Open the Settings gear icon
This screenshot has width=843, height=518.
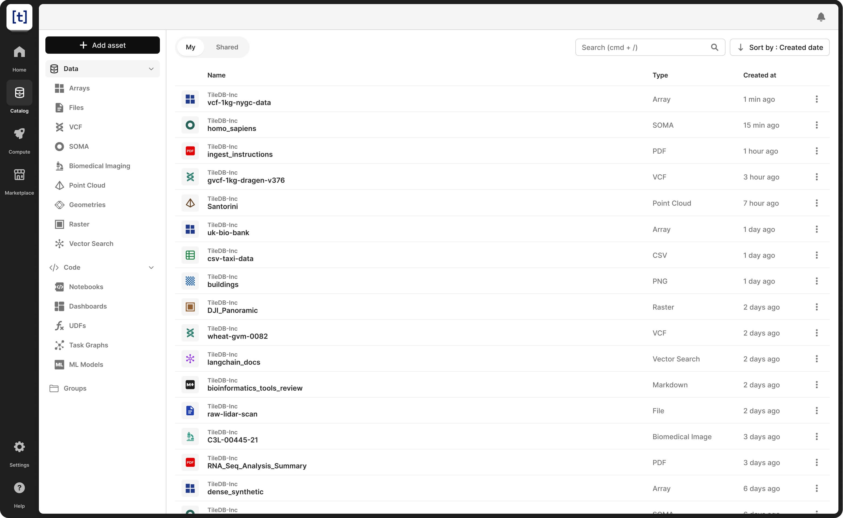19,447
